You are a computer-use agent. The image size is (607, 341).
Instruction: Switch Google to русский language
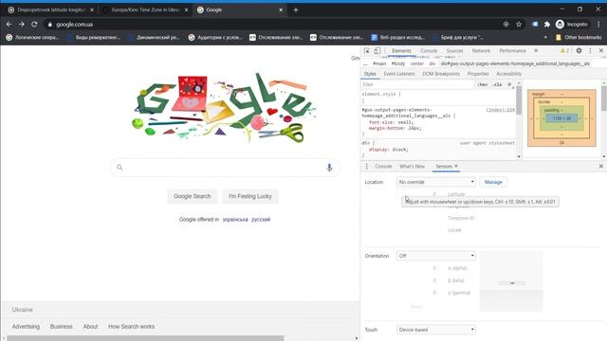point(261,219)
